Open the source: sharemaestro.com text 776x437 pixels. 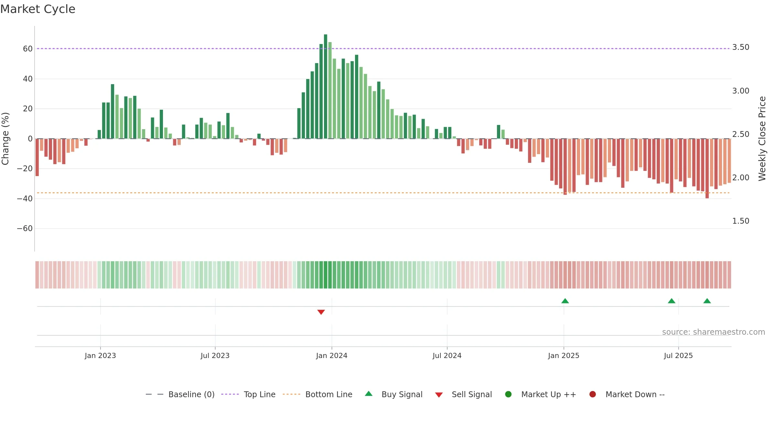[714, 332]
